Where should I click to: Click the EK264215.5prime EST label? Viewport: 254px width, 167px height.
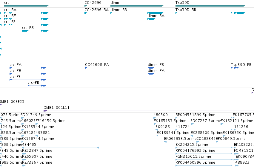coord(192,145)
